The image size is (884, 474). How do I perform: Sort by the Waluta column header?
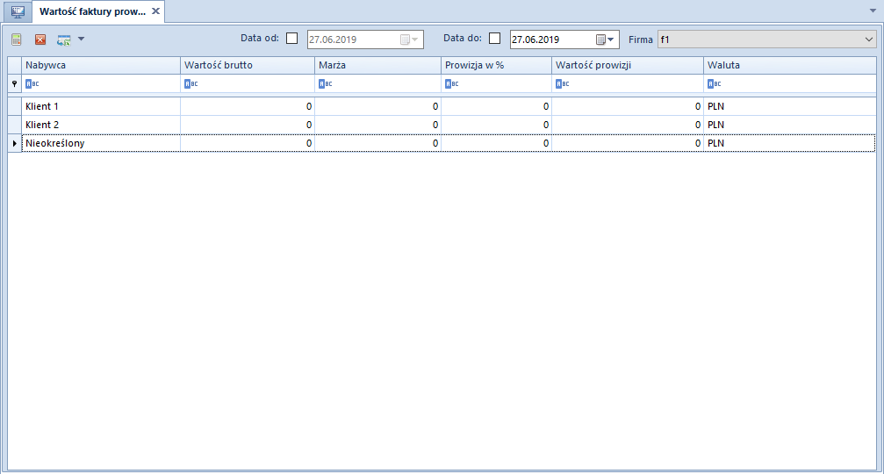[x=790, y=65]
